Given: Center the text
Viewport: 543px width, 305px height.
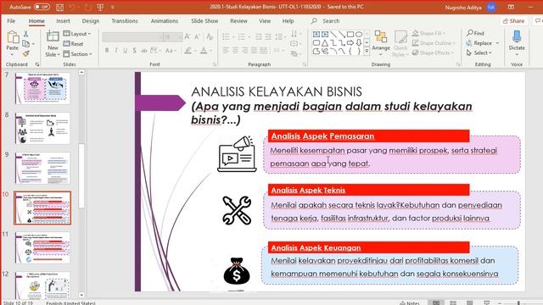Looking at the screenshot, I should [x=235, y=51].
